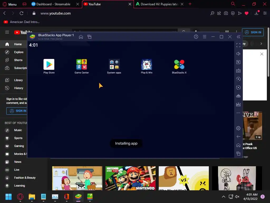This screenshot has height=203, width=270.
Task: Open BlueStacks multi-instance windows icon in title bar
Action: 89,37
